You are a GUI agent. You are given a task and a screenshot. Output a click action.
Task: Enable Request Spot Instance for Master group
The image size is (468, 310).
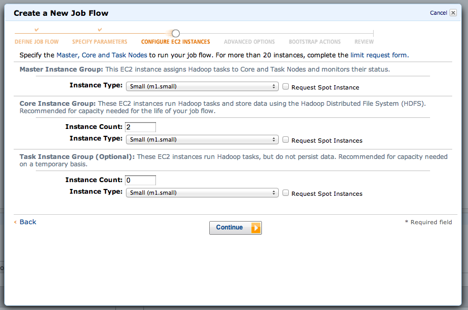pos(286,87)
